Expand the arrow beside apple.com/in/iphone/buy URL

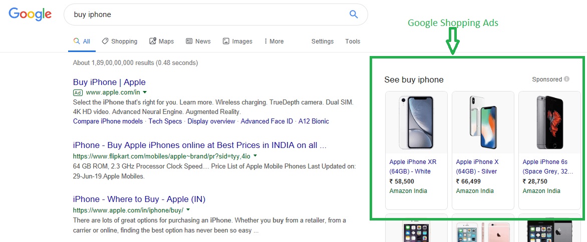[x=188, y=209]
